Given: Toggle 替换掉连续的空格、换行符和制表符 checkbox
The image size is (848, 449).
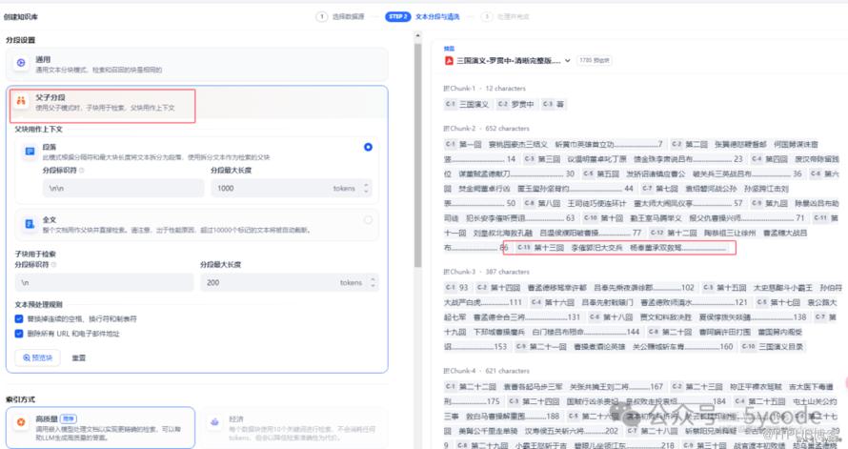Looking at the screenshot, I should [19, 318].
